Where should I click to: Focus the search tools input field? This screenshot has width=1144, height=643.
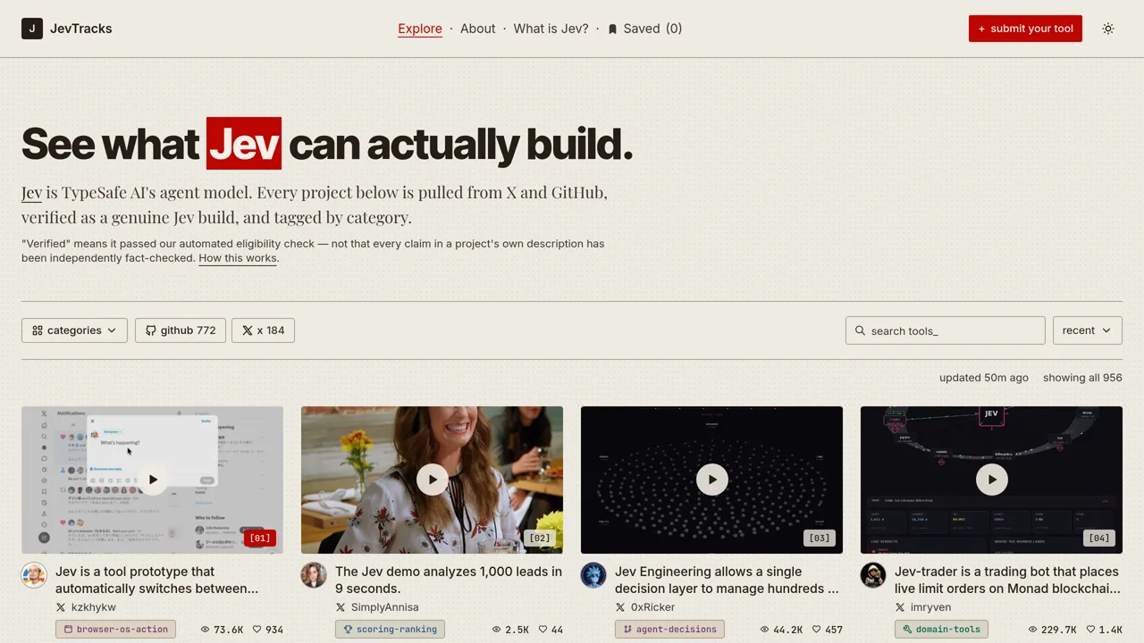945,330
